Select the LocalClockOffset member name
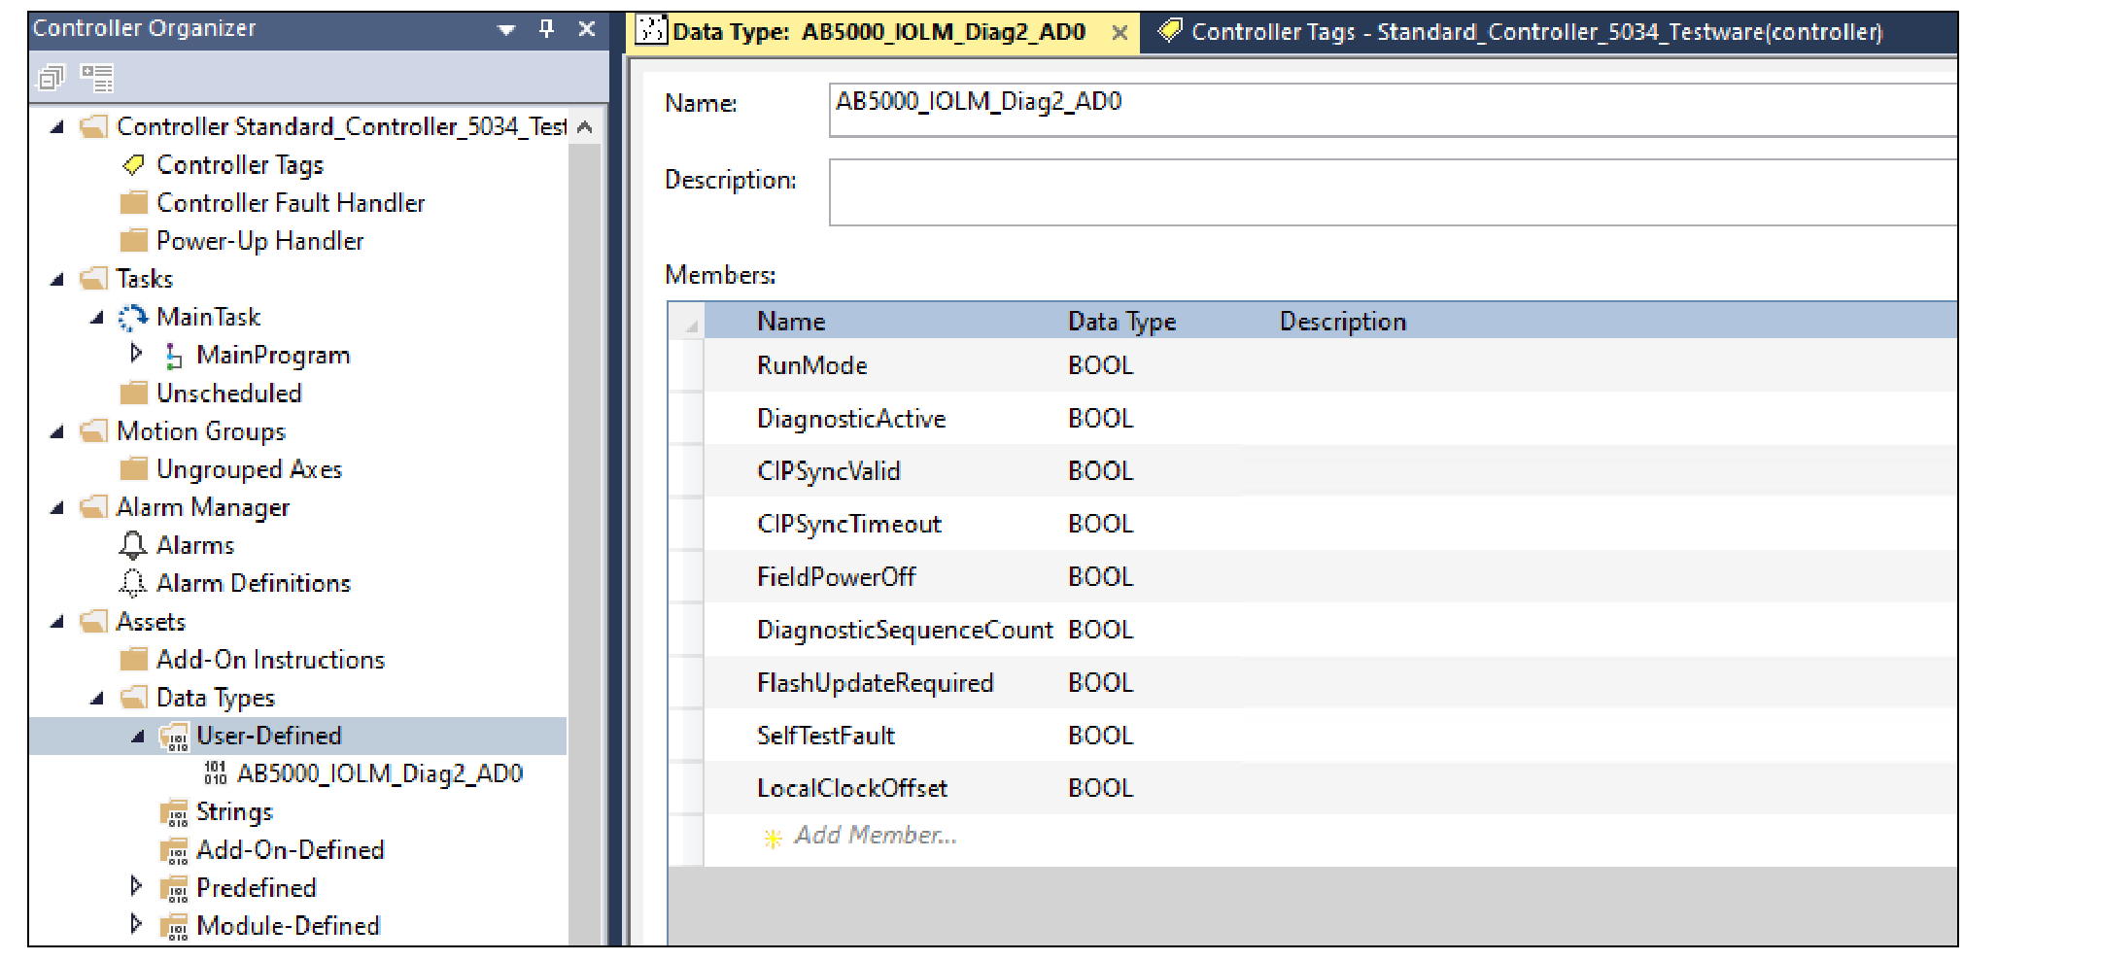2101x961 pixels. (851, 788)
